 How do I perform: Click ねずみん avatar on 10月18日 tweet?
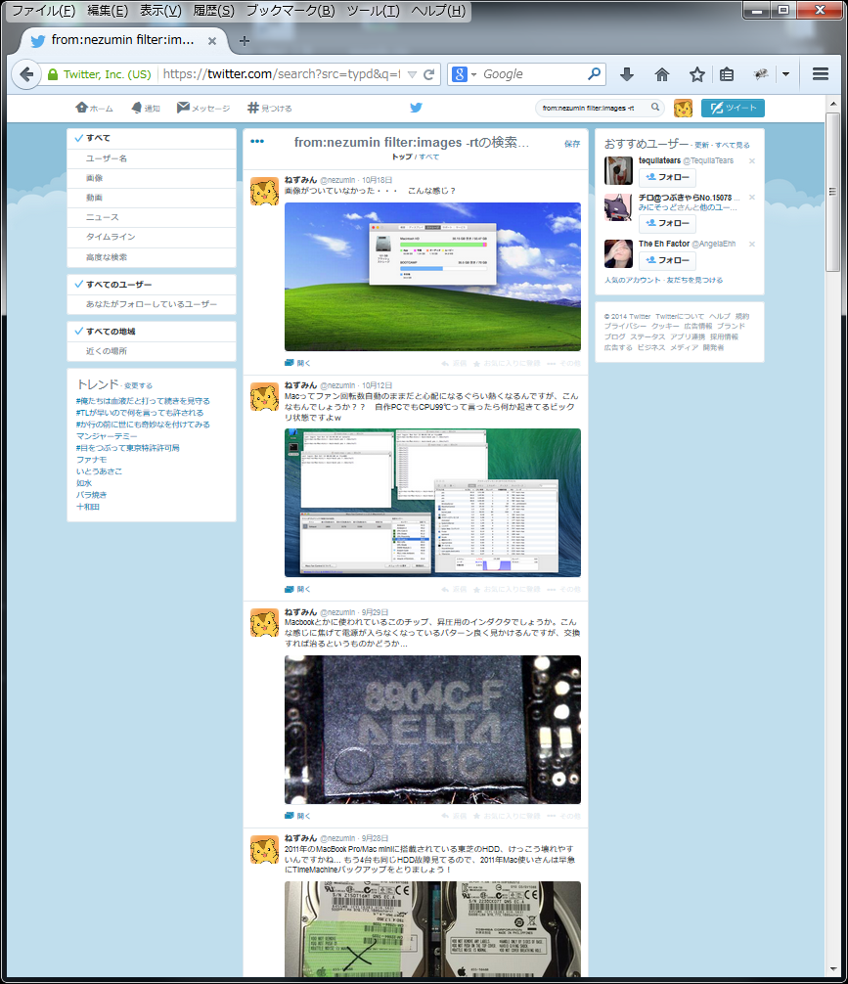pos(264,192)
